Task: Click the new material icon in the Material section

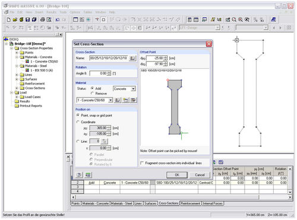Action: tap(125, 100)
